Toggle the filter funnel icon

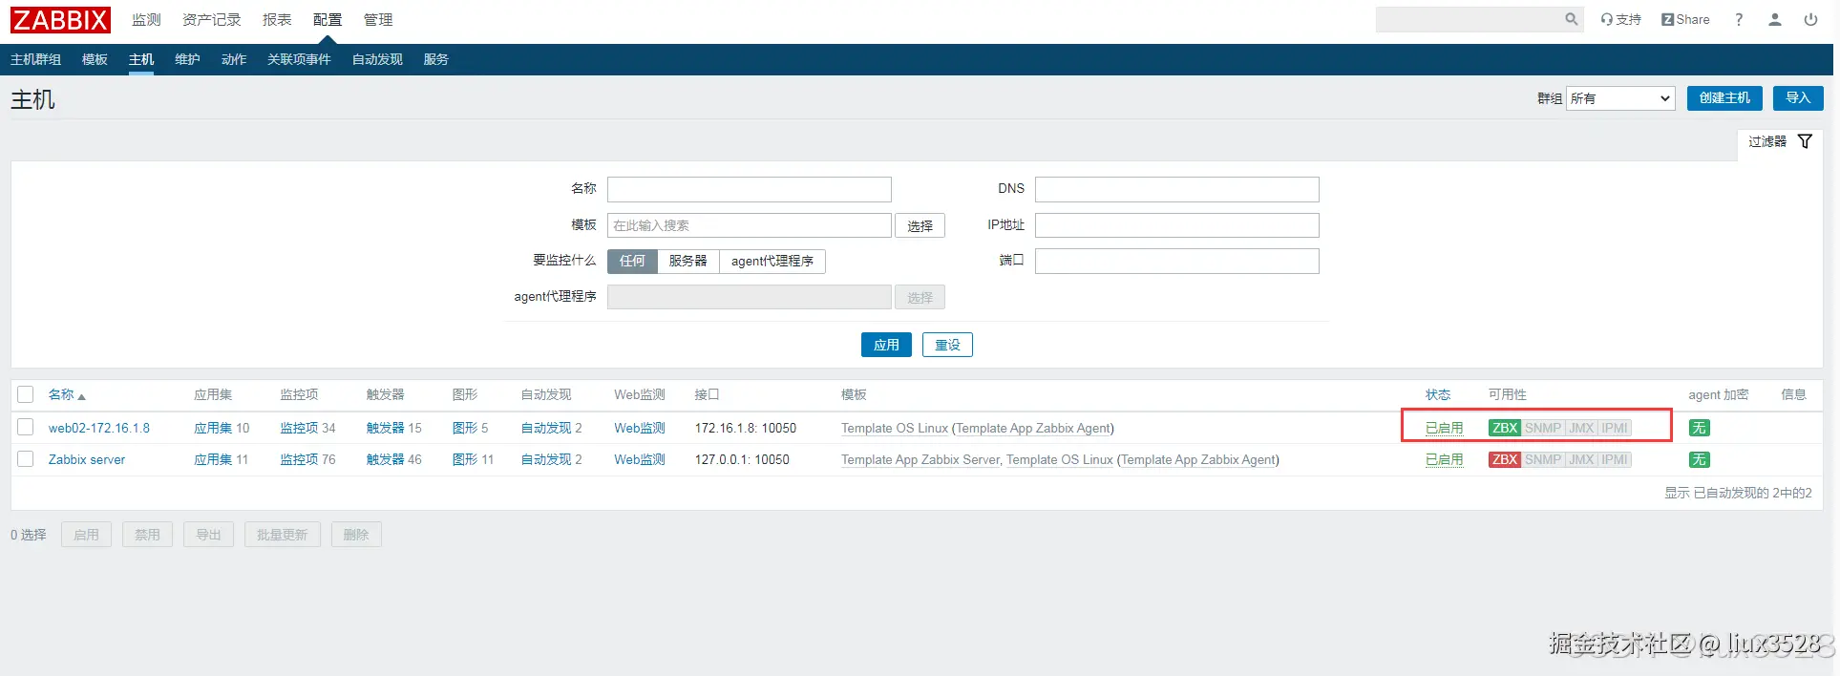(x=1805, y=141)
